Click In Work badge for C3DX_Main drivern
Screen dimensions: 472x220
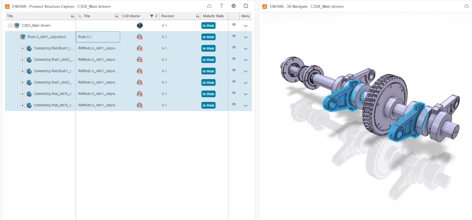coord(208,26)
